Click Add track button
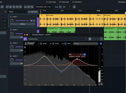Image resolution: width=126 pixels, height=93 pixels. point(33,12)
